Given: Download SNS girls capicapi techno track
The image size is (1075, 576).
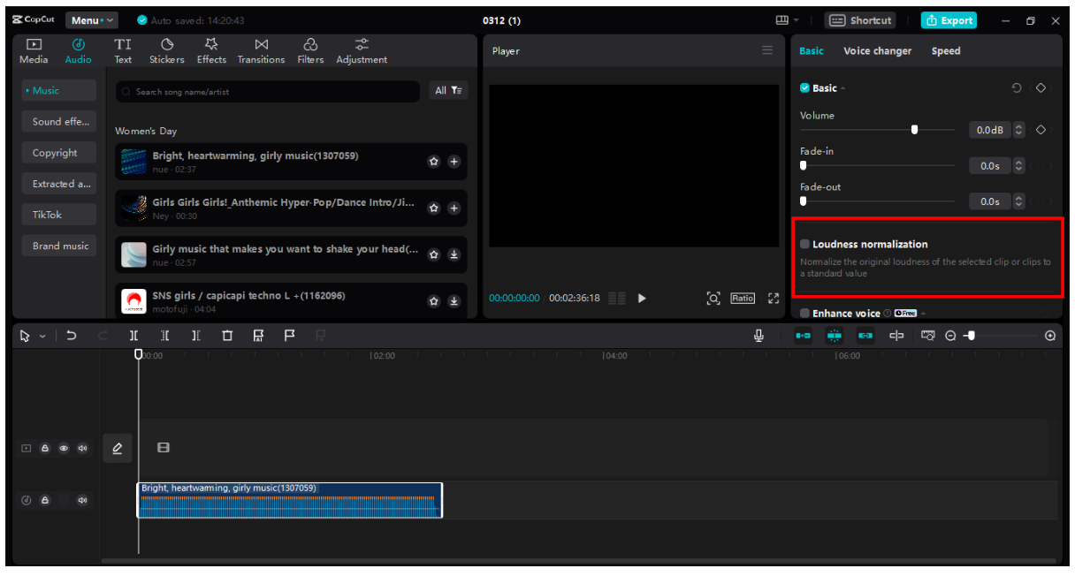Looking at the screenshot, I should (454, 301).
